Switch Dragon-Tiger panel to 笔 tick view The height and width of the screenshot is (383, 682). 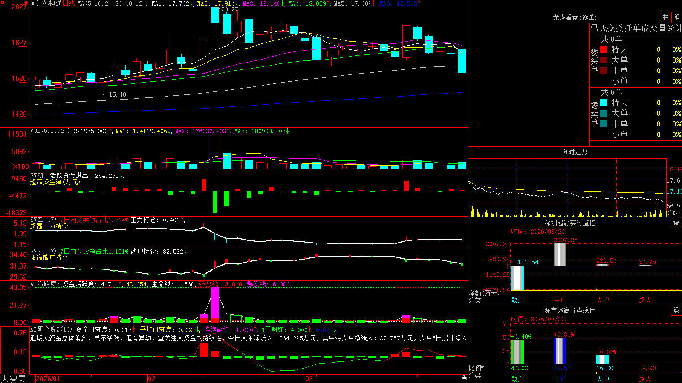click(x=677, y=17)
